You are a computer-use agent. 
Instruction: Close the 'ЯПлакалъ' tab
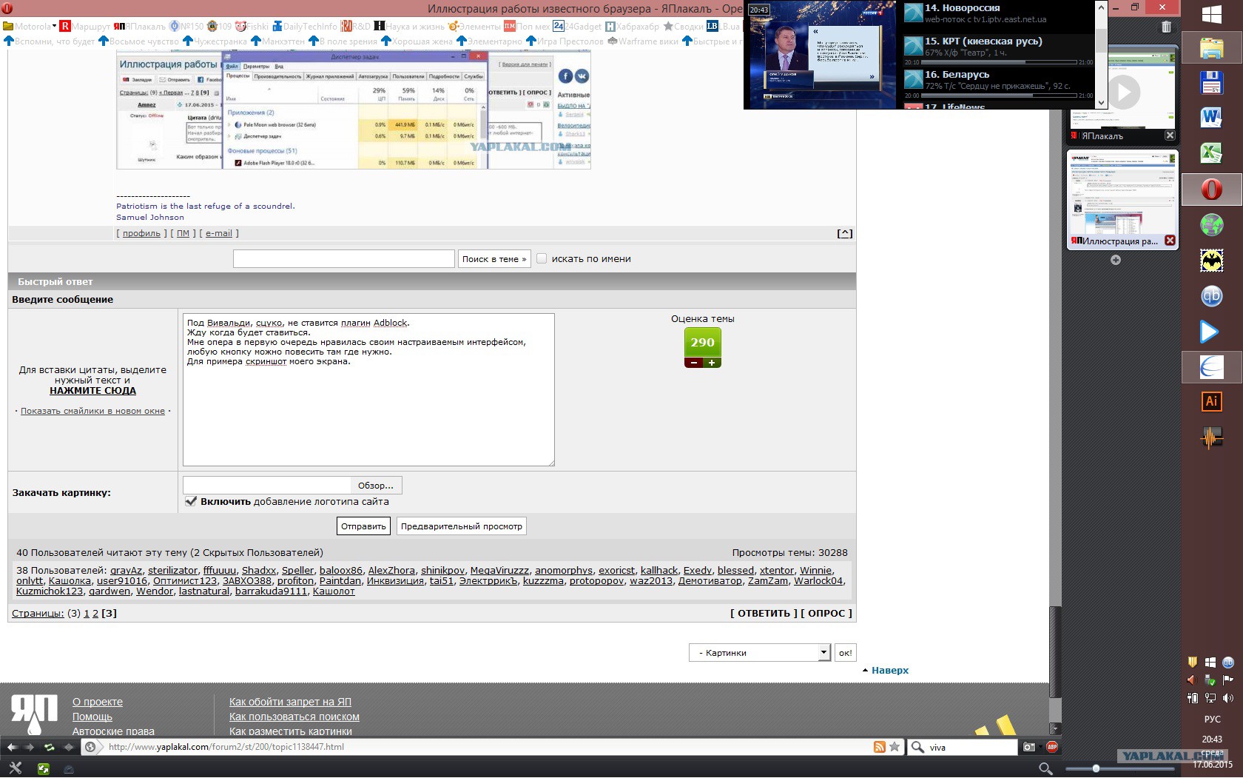(x=1170, y=135)
